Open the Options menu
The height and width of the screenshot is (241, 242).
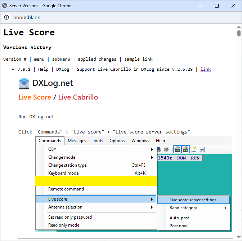point(117,141)
